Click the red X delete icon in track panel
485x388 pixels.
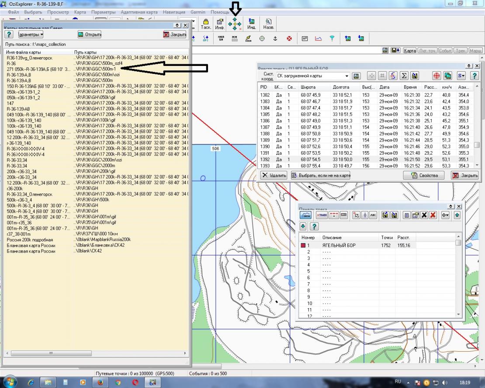coord(433,215)
